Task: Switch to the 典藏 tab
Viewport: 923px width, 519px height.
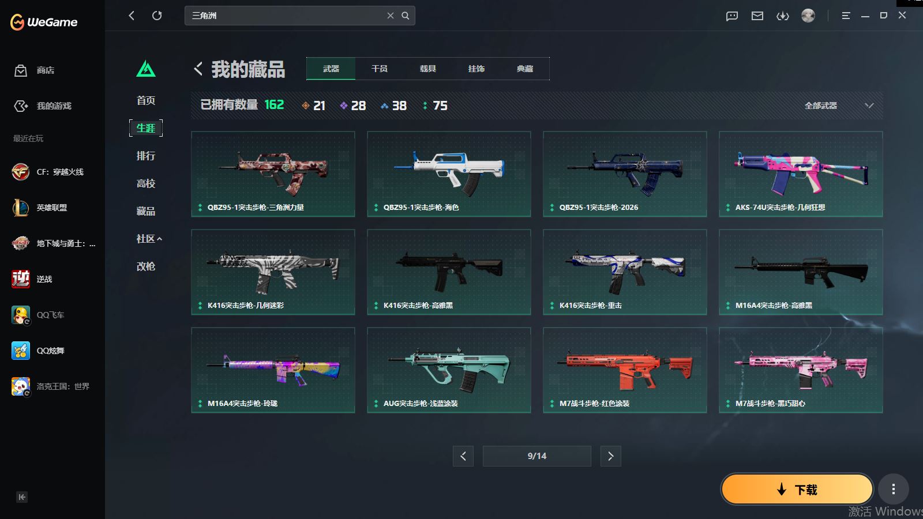Action: click(525, 69)
